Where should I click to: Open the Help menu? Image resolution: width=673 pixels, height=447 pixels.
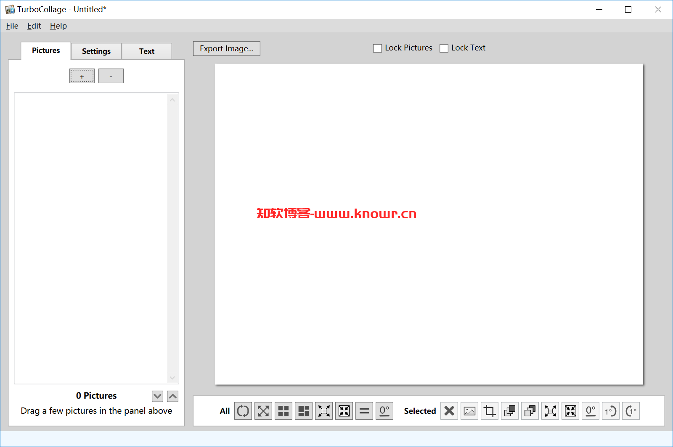[x=58, y=26]
